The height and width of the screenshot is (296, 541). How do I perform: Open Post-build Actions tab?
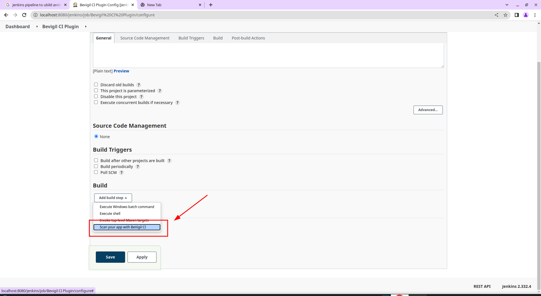(248, 38)
